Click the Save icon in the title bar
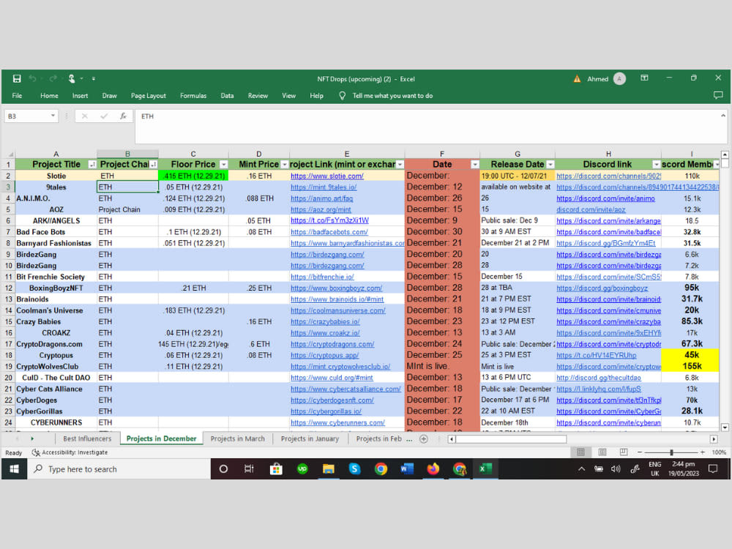The image size is (732, 549). click(x=17, y=78)
